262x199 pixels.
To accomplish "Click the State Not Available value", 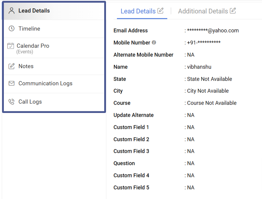I will coord(209,79).
